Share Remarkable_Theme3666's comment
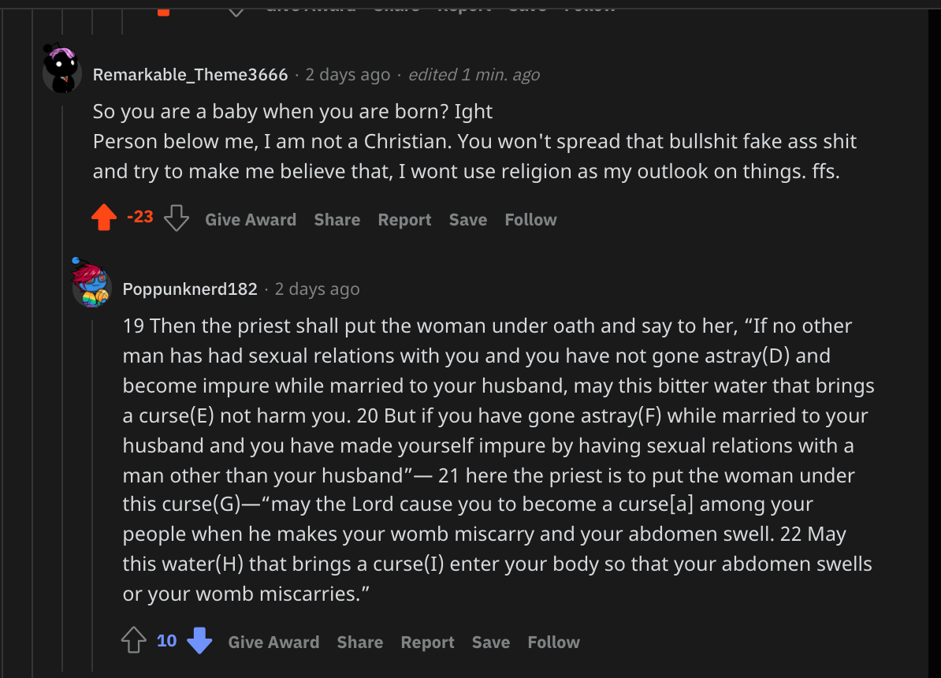This screenshot has width=941, height=678. (337, 220)
